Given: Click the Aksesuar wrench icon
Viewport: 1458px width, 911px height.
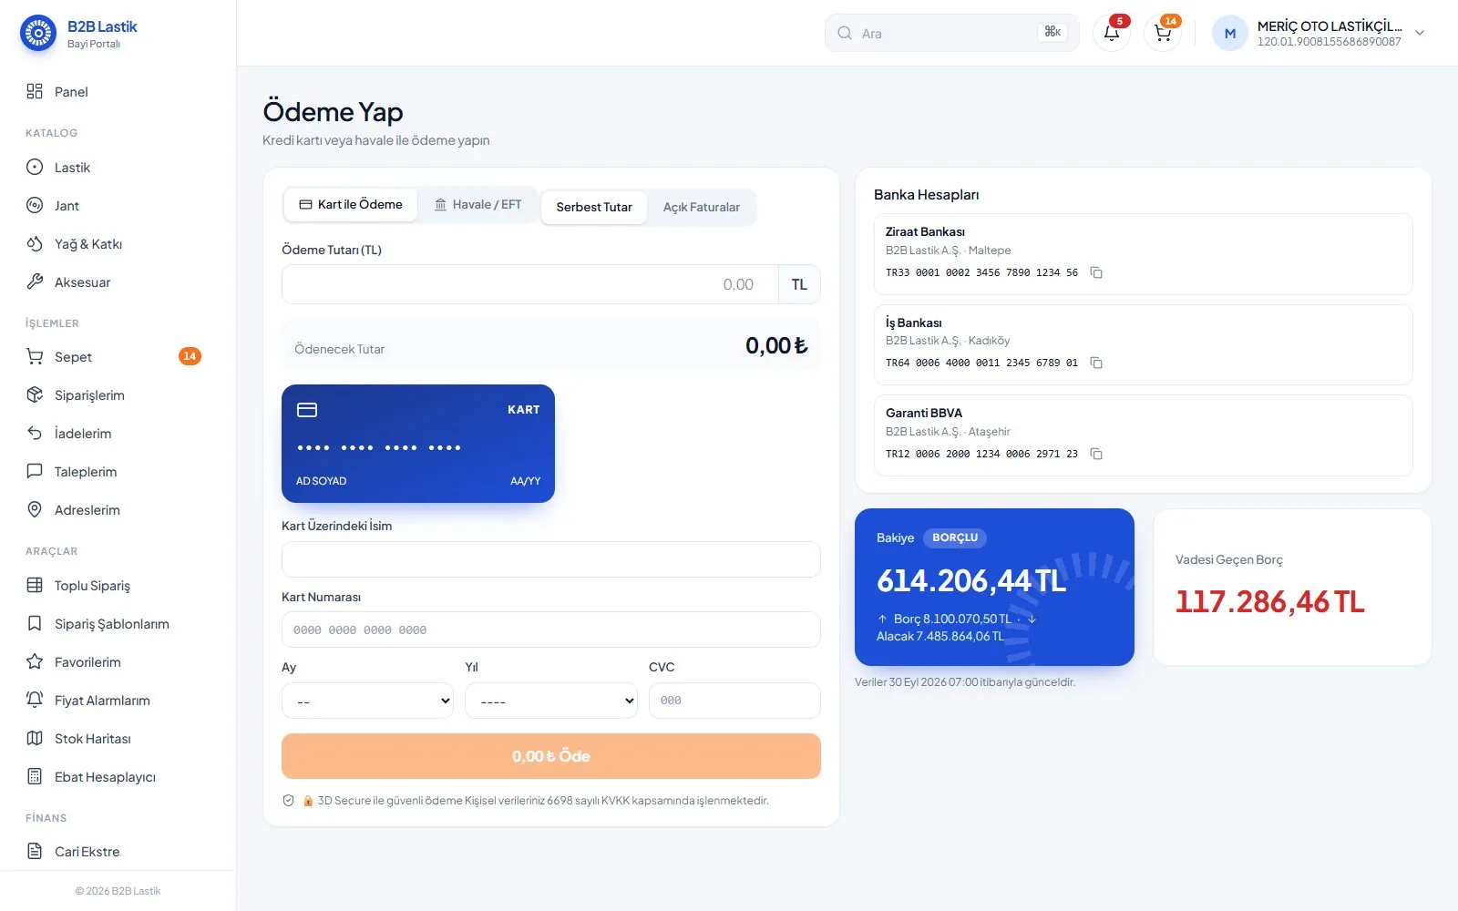Looking at the screenshot, I should click(35, 281).
